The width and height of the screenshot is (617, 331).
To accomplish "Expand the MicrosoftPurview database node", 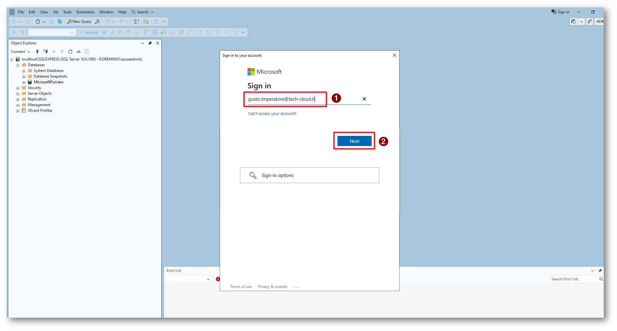I will (x=24, y=82).
